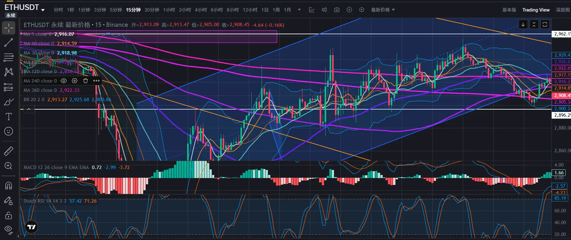
Task: Select the brush drawing tool
Action: (9, 102)
